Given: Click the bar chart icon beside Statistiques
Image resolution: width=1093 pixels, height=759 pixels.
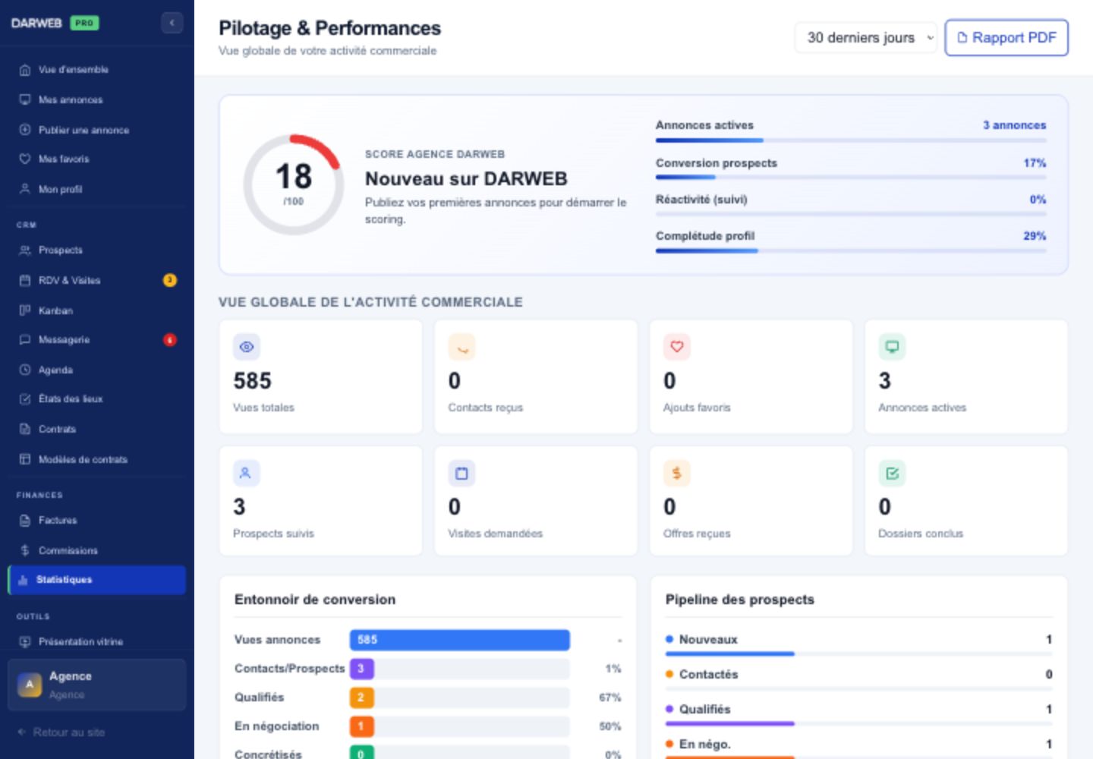Looking at the screenshot, I should 23,580.
